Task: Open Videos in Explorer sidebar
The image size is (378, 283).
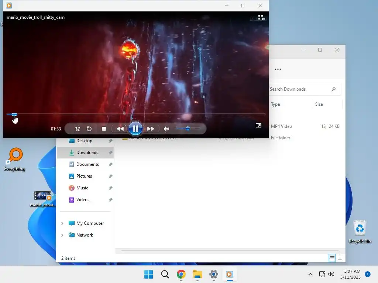Action: (83, 200)
